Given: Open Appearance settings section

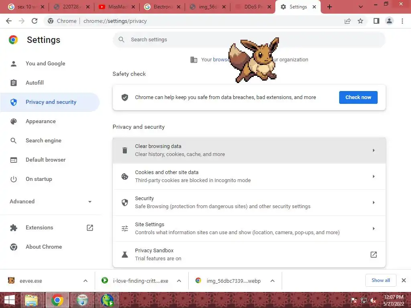Looking at the screenshot, I should (x=50, y=121).
